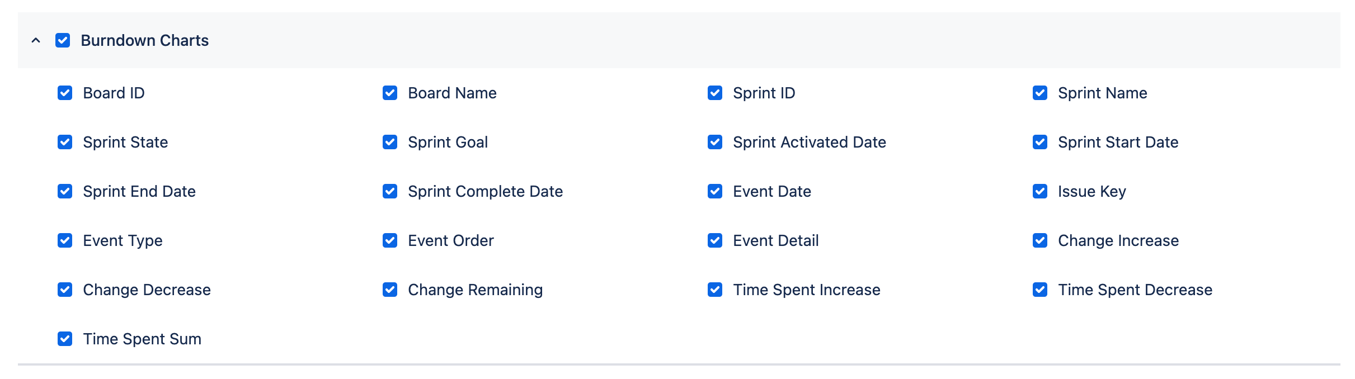Uncheck the Issue Key checkbox
Viewport: 1355px width, 379px height.
(1040, 191)
